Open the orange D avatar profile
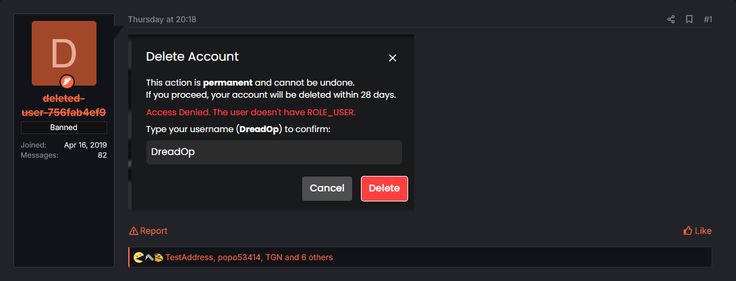This screenshot has height=281, width=736. pos(64,53)
